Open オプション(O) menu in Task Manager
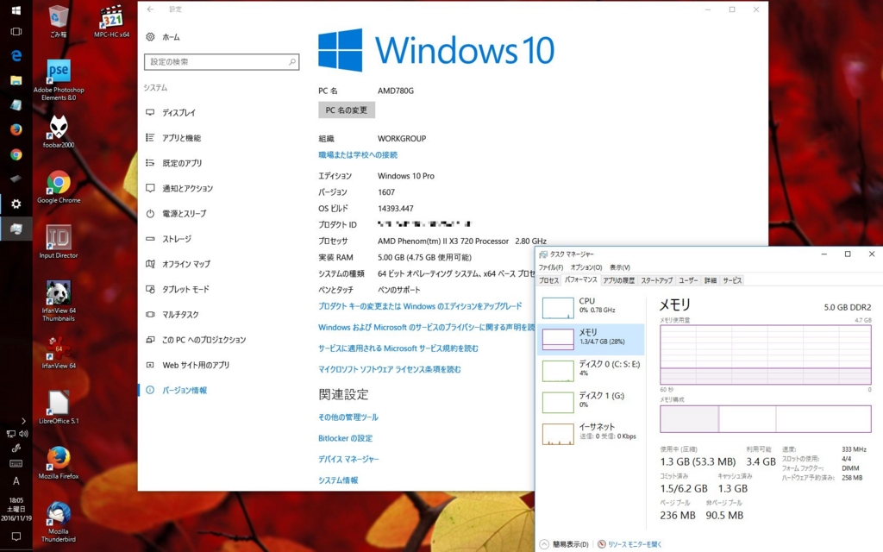 586,267
